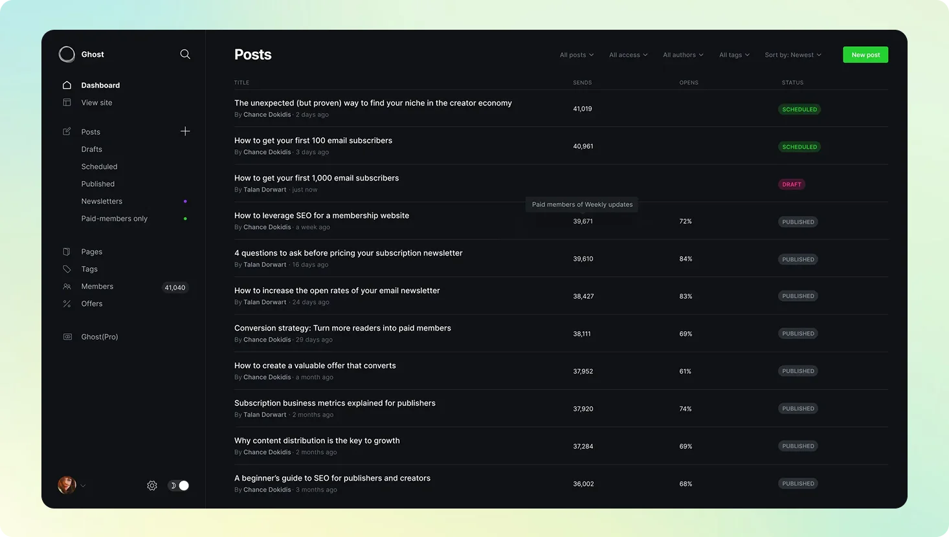
Task: Toggle the dark mode switch
Action: coord(179,485)
